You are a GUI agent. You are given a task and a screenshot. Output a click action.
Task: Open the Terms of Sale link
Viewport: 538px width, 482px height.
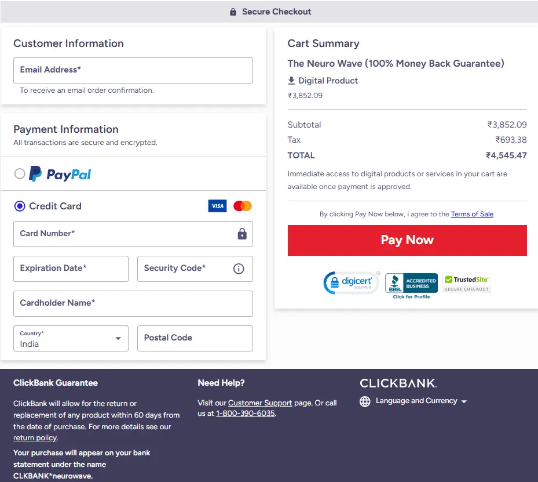point(471,214)
